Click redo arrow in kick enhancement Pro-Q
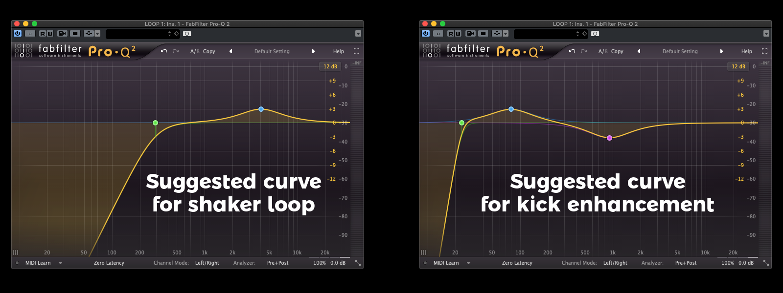The height and width of the screenshot is (293, 783). 584,51
